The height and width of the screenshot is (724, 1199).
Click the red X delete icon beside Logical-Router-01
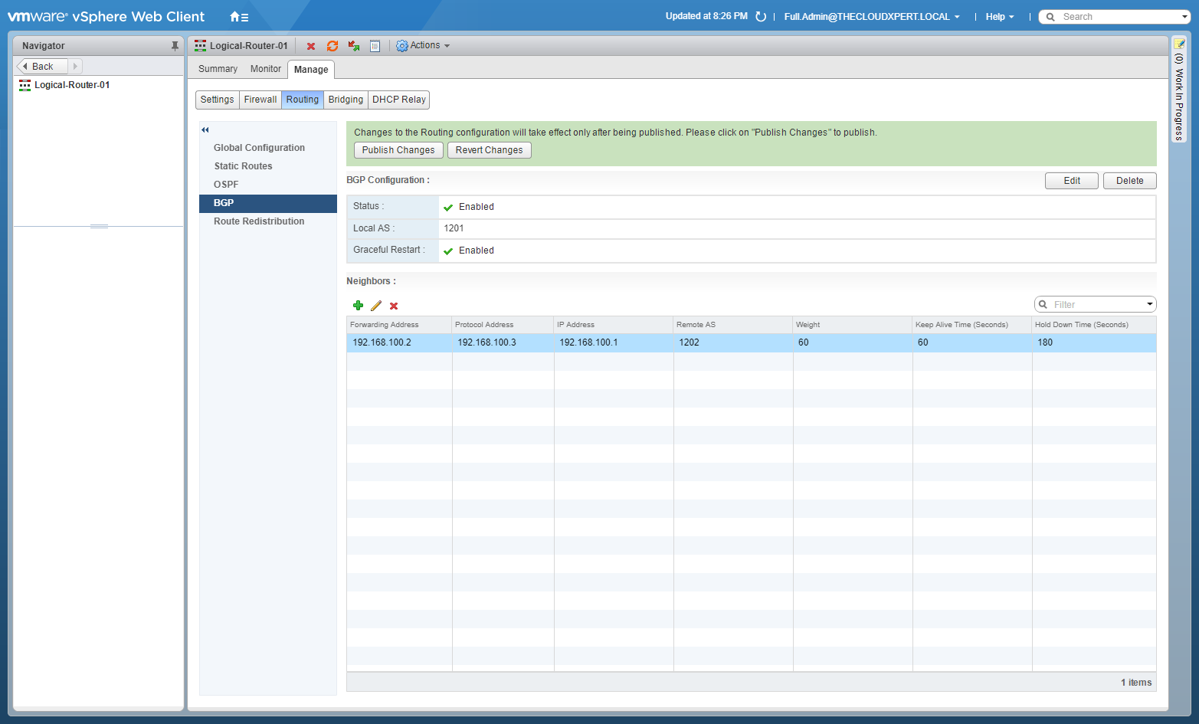click(311, 46)
